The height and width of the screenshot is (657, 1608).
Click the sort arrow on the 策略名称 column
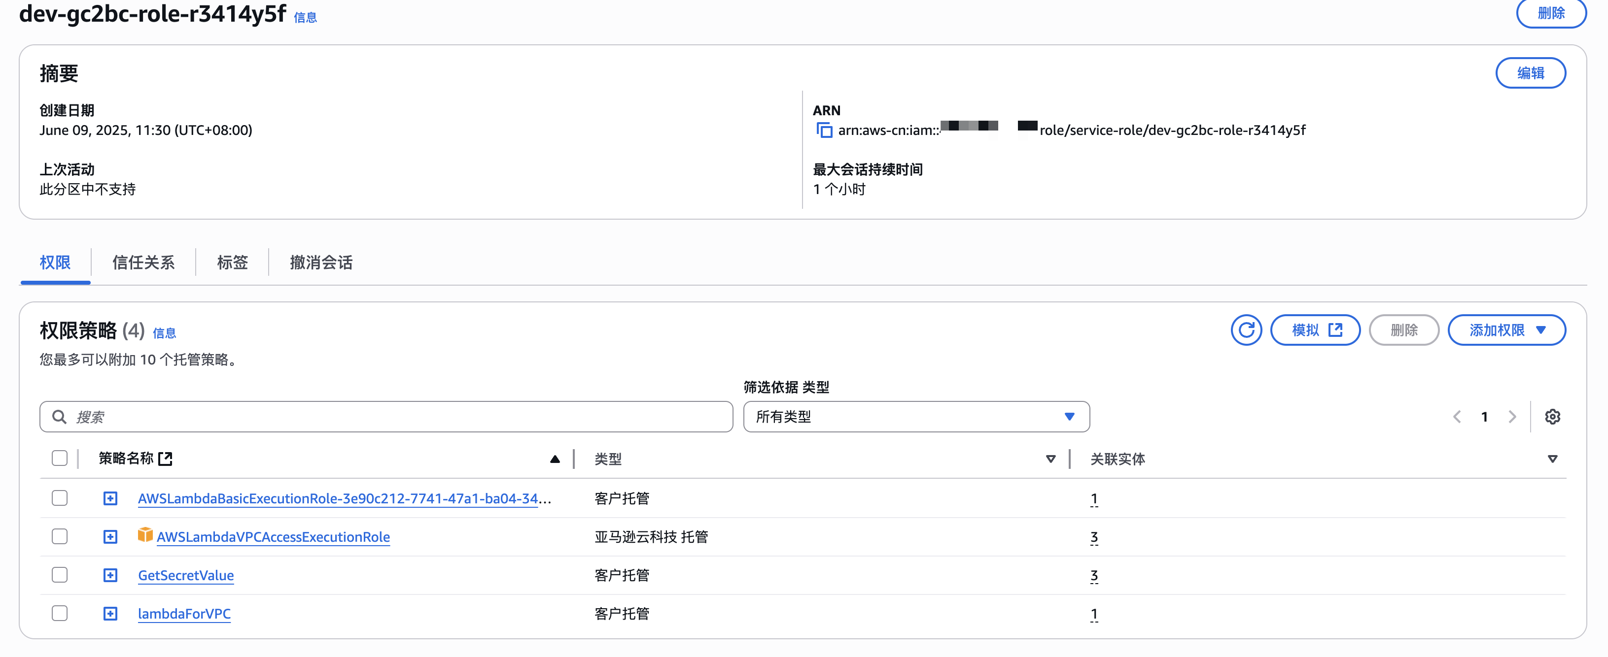(x=554, y=459)
